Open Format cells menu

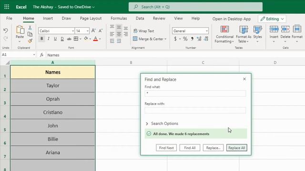point(297,34)
